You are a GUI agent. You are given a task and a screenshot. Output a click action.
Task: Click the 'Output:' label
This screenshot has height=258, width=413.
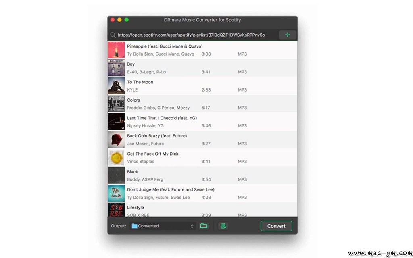click(x=119, y=226)
